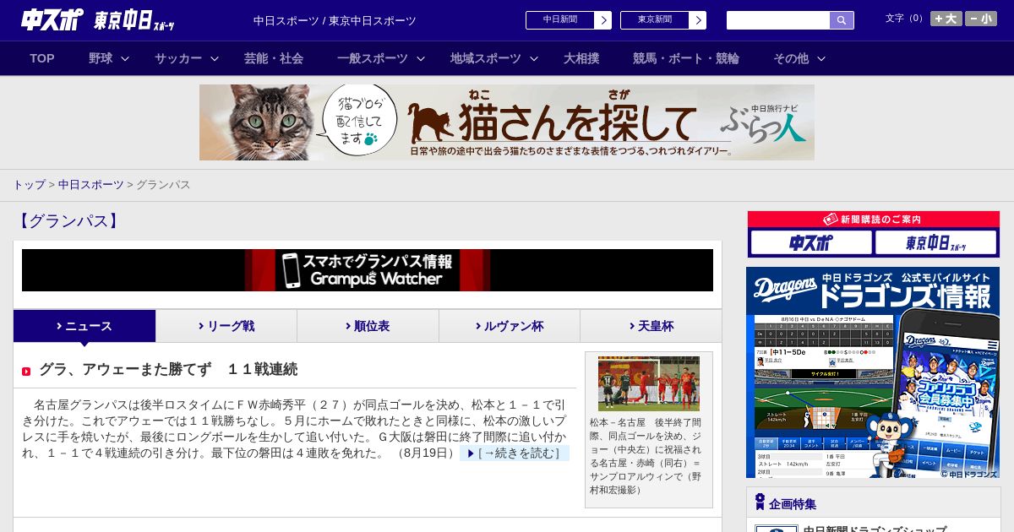Click 中スポ subscription button
This screenshot has width=1014, height=532.
tap(810, 243)
